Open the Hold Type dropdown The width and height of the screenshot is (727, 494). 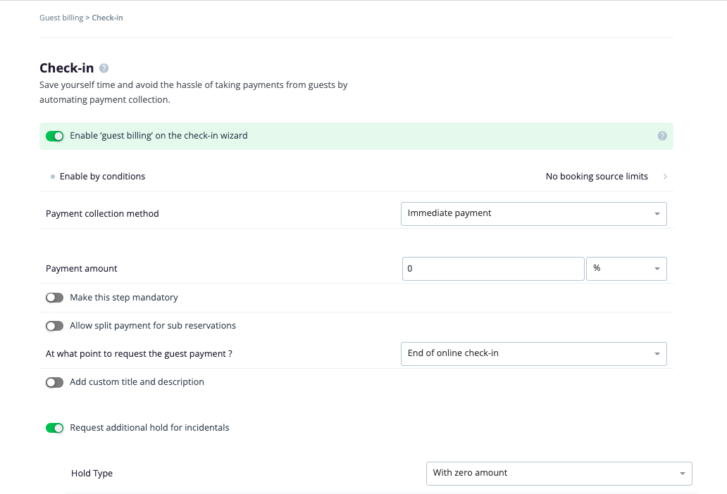(x=559, y=473)
